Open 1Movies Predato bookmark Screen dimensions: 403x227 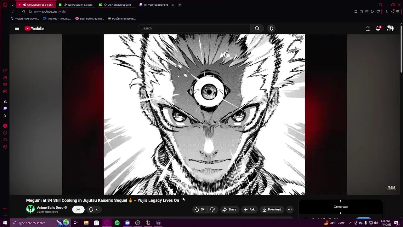pos(57,19)
